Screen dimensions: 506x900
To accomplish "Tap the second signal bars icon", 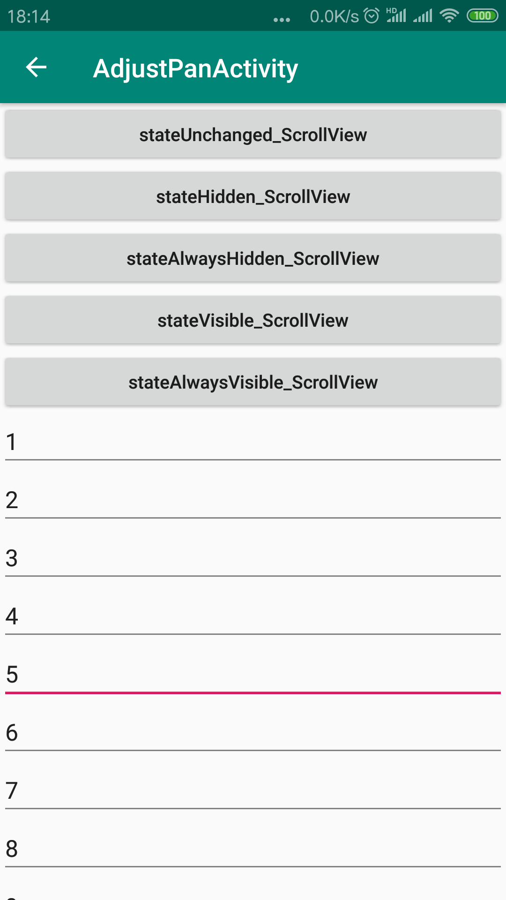I will pos(423,16).
